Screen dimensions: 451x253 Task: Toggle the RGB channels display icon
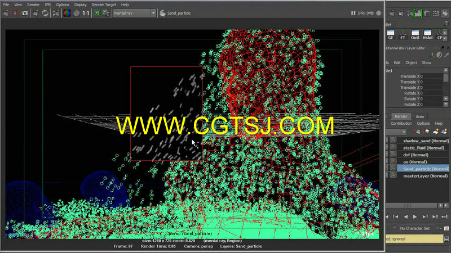coord(67,13)
